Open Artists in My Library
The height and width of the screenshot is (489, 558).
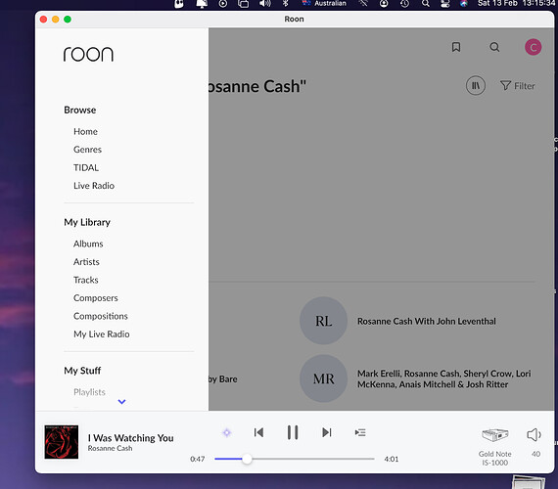86,262
